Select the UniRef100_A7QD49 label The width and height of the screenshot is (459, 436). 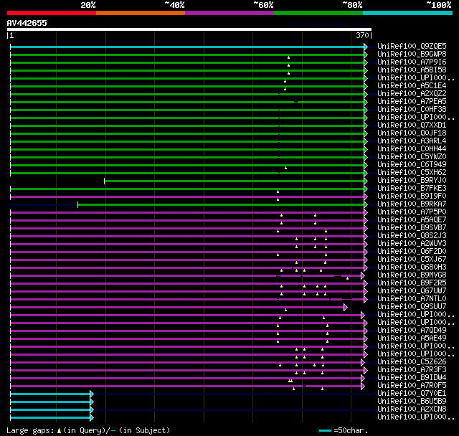point(412,331)
